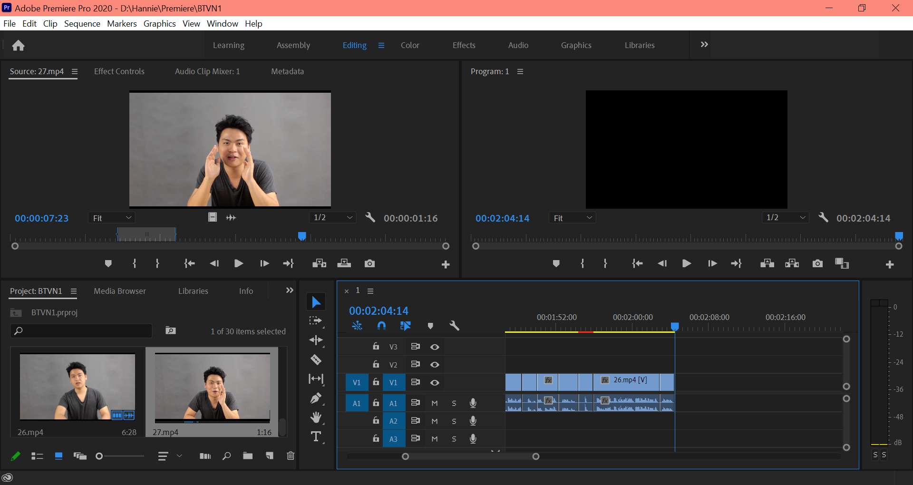Switch to the Color workspace

(410, 45)
